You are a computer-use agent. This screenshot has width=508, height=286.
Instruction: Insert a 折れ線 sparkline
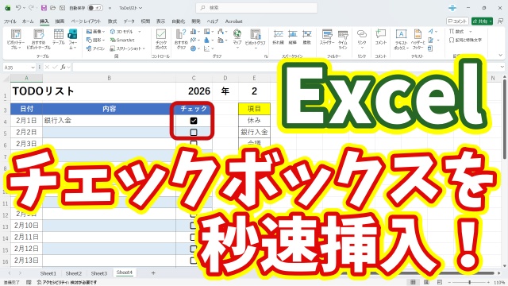(x=279, y=37)
